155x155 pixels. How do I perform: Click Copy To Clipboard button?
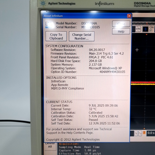56,36
